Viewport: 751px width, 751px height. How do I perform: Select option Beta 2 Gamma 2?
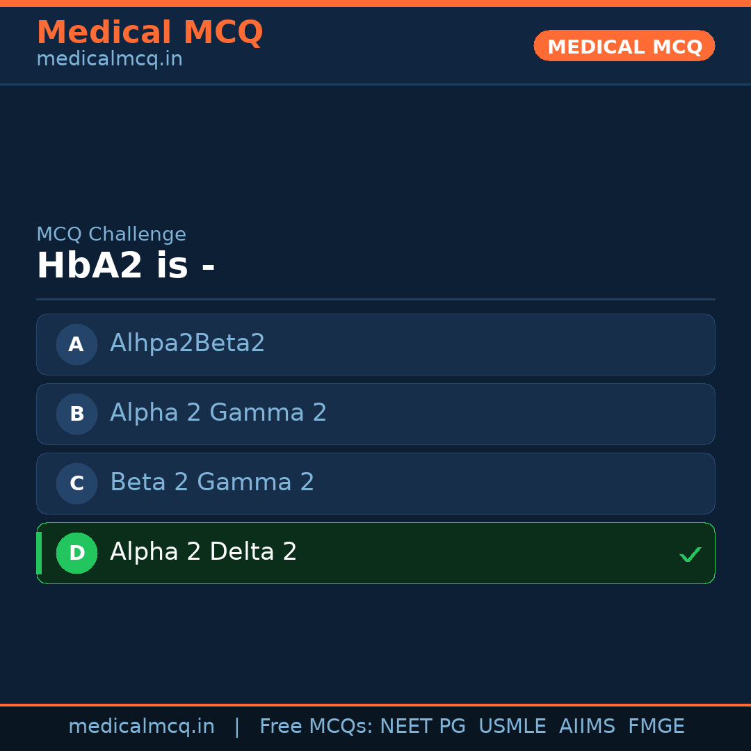(212, 483)
